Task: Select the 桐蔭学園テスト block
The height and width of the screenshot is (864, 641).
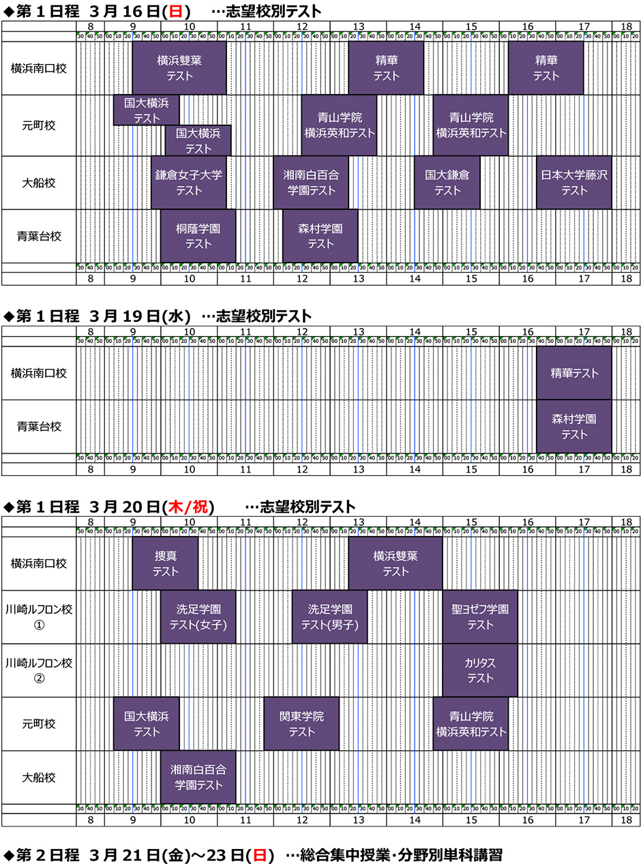Action: click(x=198, y=236)
